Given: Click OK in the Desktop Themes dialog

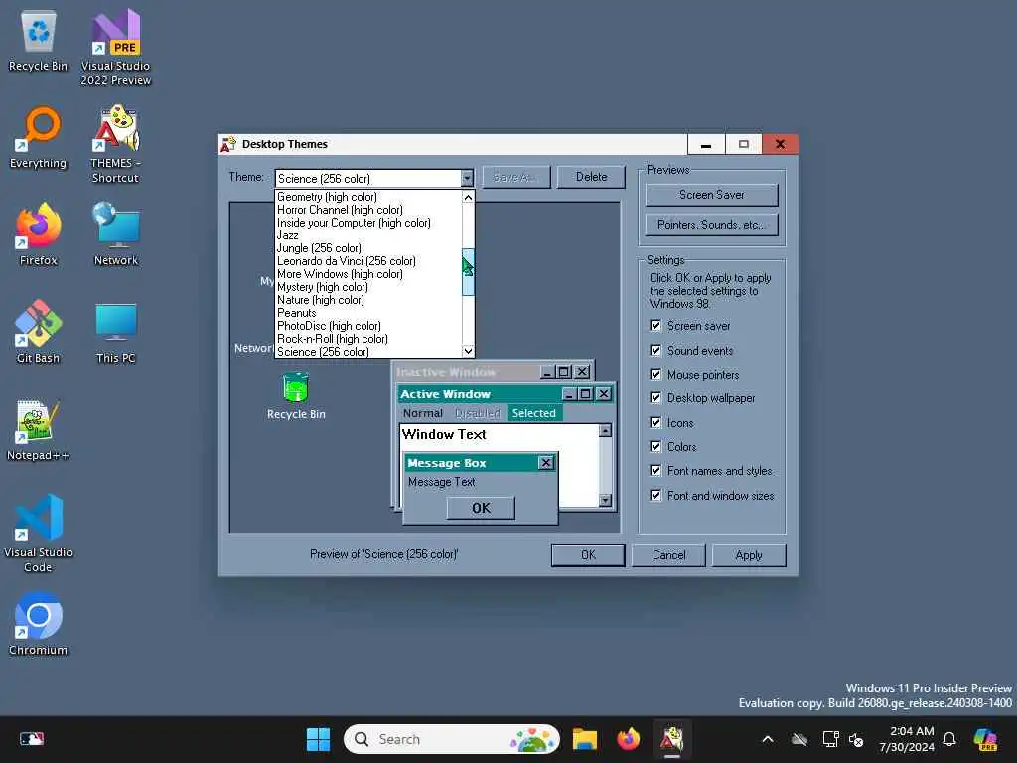Looking at the screenshot, I should point(588,555).
